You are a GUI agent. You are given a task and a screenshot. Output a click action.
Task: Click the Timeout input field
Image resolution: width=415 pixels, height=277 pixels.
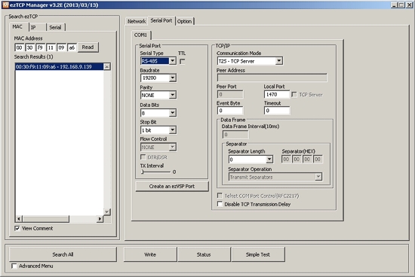(277, 111)
